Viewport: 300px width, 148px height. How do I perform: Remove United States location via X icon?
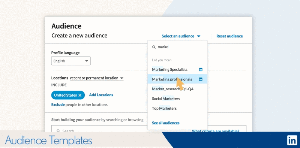pos(80,96)
